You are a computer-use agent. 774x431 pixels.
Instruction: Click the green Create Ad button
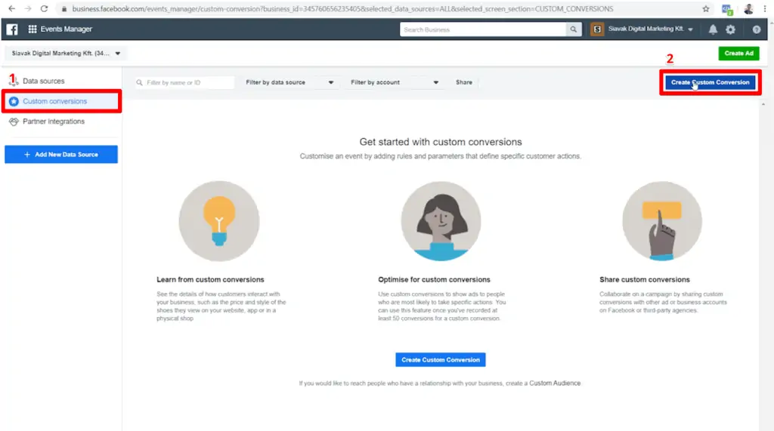(x=738, y=54)
